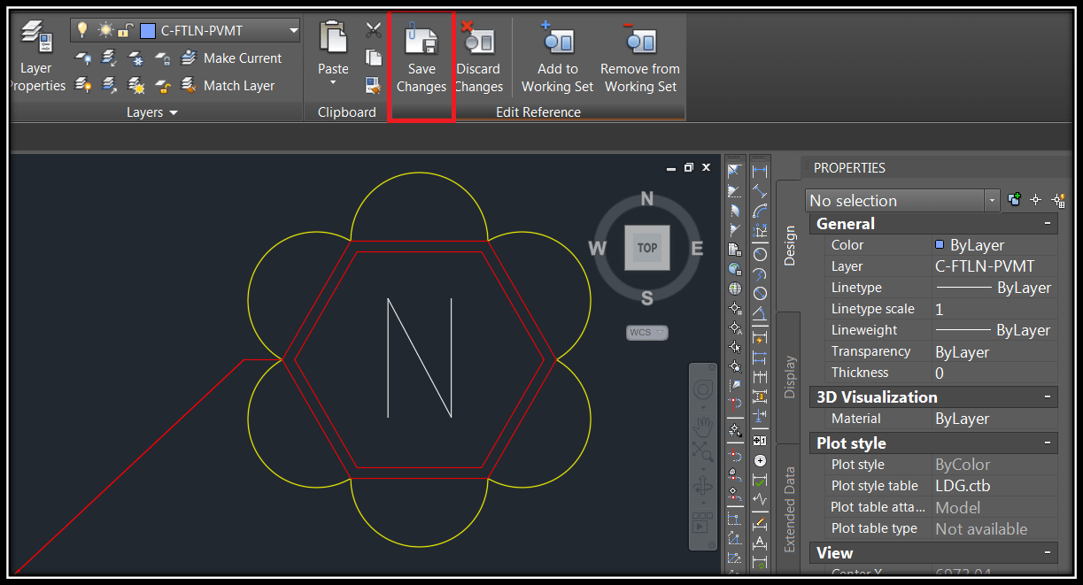The width and height of the screenshot is (1083, 585).
Task: Click the TOP face of ViewCube
Action: 647,248
